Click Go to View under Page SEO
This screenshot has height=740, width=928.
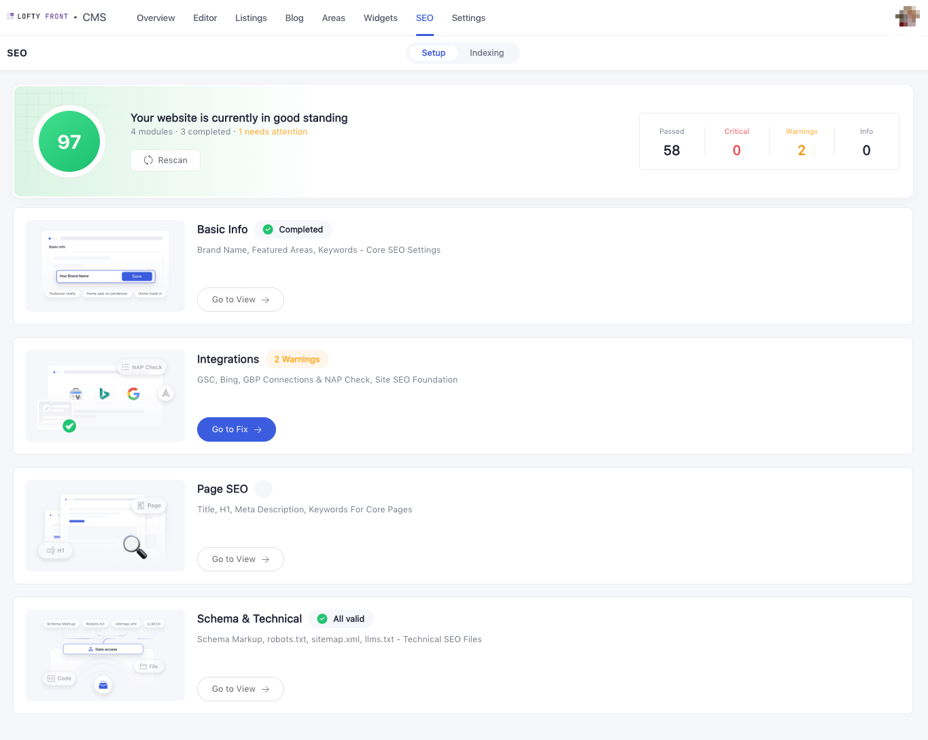(x=241, y=559)
